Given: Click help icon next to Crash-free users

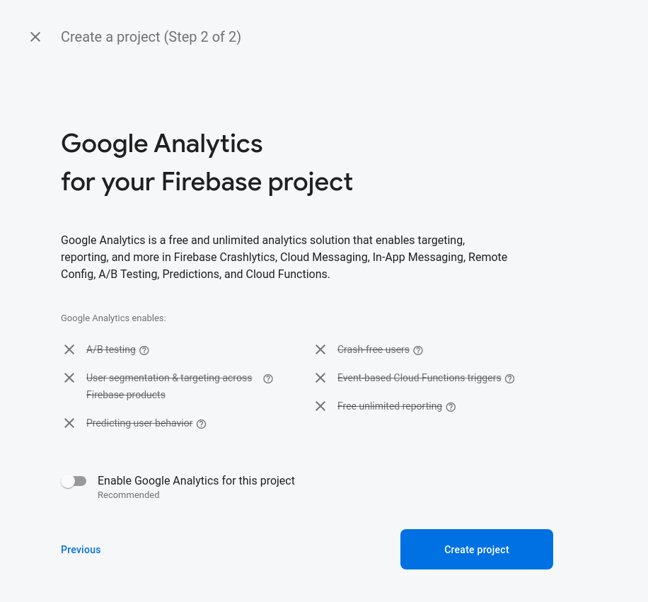Looking at the screenshot, I should click(418, 350).
